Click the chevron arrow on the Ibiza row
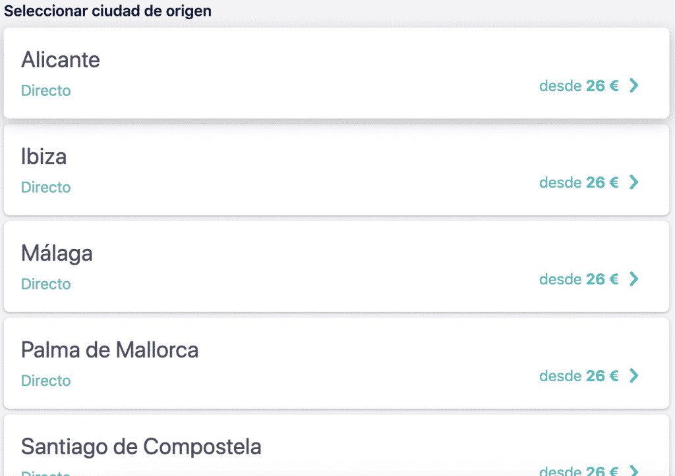675x476 pixels. [x=633, y=182]
